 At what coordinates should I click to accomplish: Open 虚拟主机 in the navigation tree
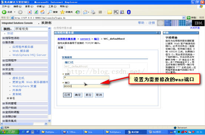click(18, 78)
